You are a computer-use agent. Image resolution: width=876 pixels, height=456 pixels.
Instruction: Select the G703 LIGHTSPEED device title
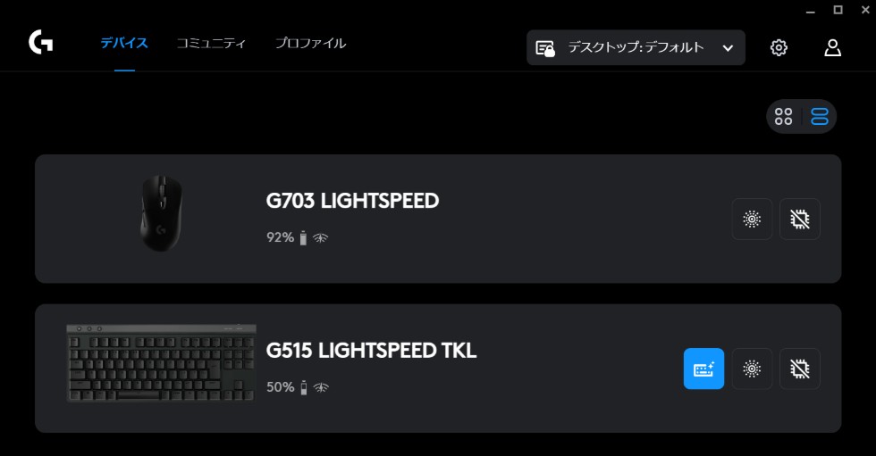click(352, 201)
